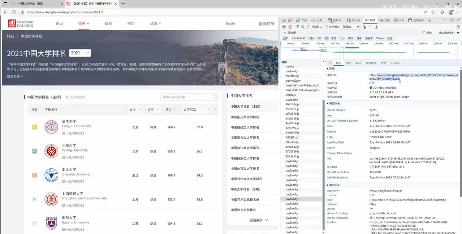This screenshot has height=234, width=462.
Task: Switch to the 元素 DevTools tab
Action: tap(317, 20)
